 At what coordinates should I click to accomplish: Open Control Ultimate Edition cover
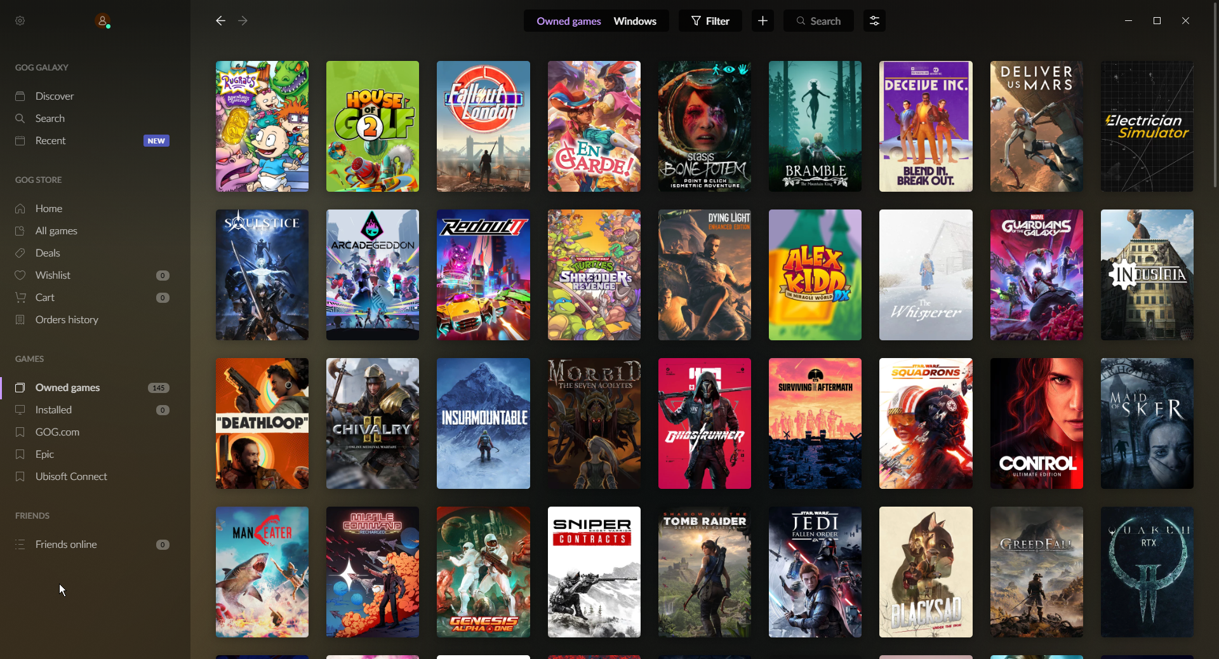click(x=1037, y=423)
